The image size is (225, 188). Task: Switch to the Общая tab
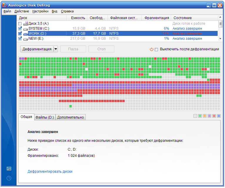(26, 117)
